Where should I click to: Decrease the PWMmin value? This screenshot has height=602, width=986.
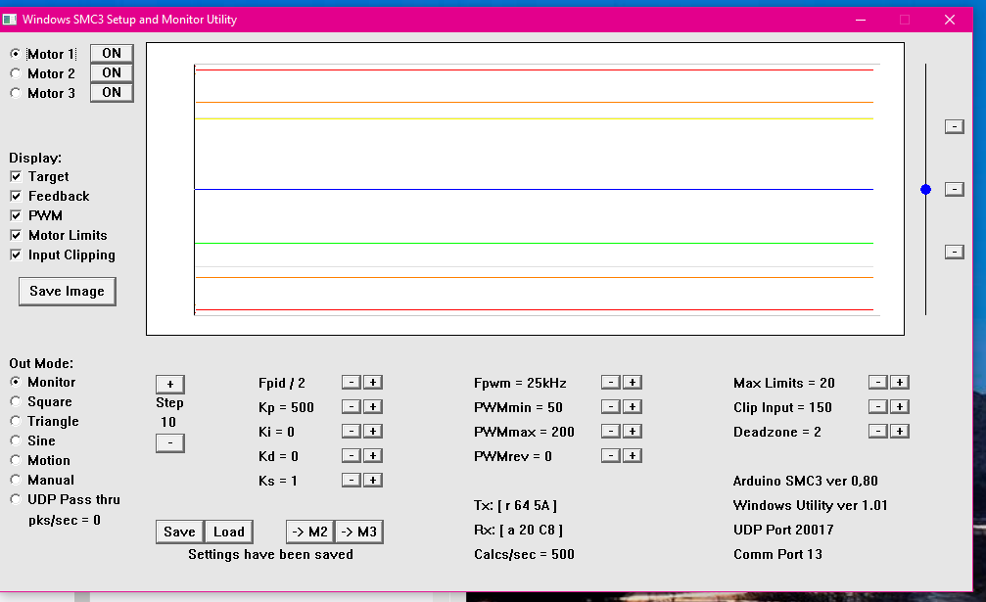point(611,407)
